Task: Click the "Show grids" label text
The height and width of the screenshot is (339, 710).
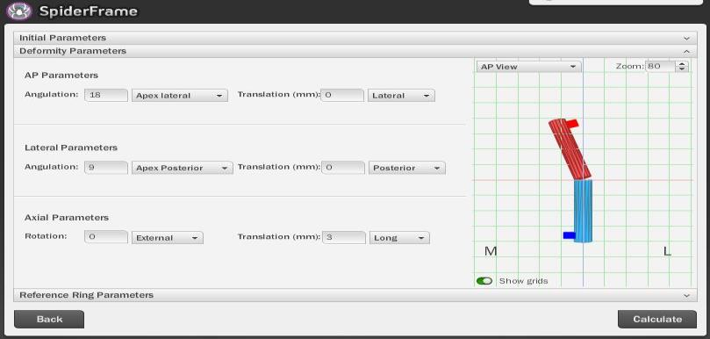Action: pyautogui.click(x=523, y=281)
